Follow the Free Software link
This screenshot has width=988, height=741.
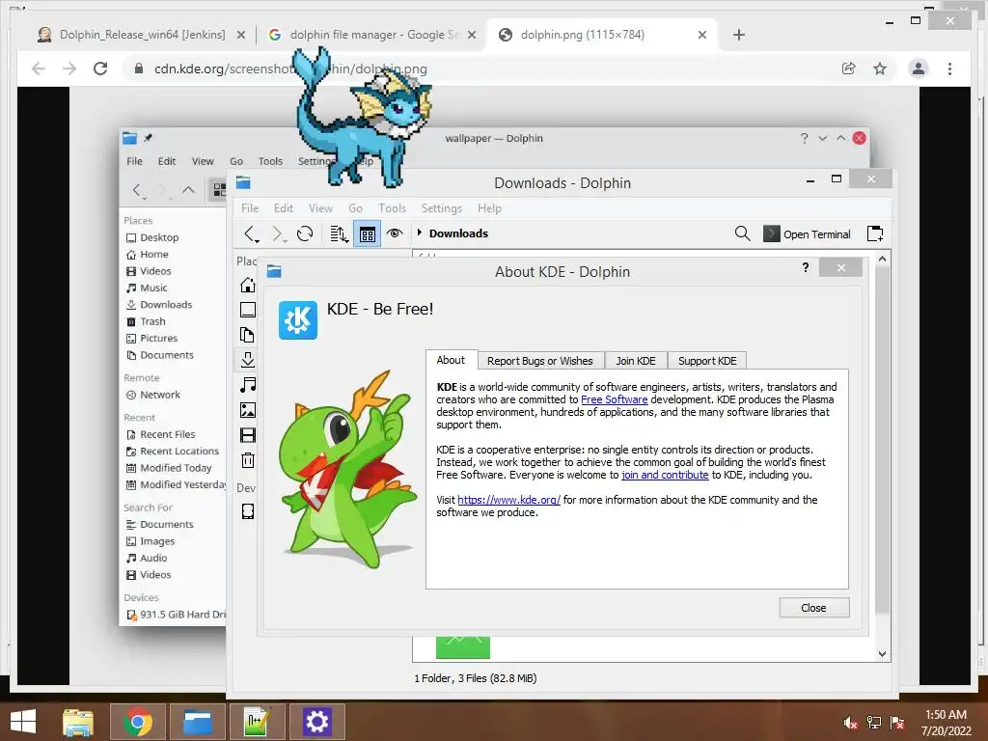(614, 399)
